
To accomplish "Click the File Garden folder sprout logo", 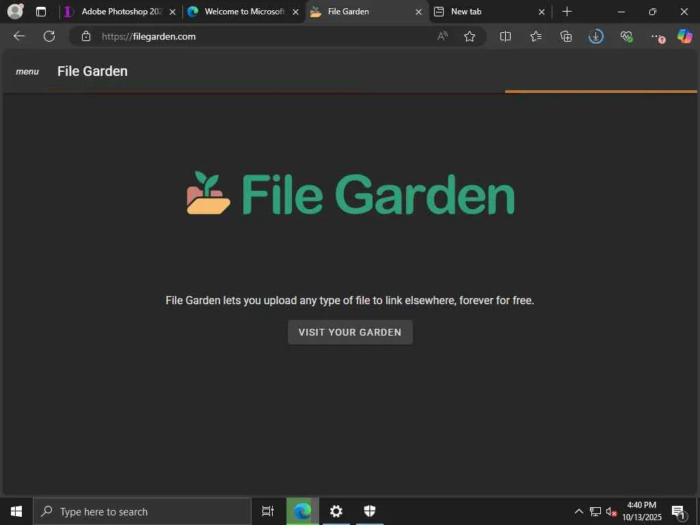I will [208, 193].
